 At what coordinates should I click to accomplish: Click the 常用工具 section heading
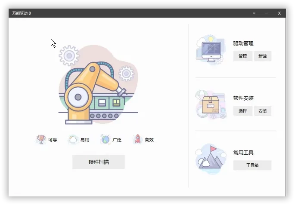click(243, 153)
